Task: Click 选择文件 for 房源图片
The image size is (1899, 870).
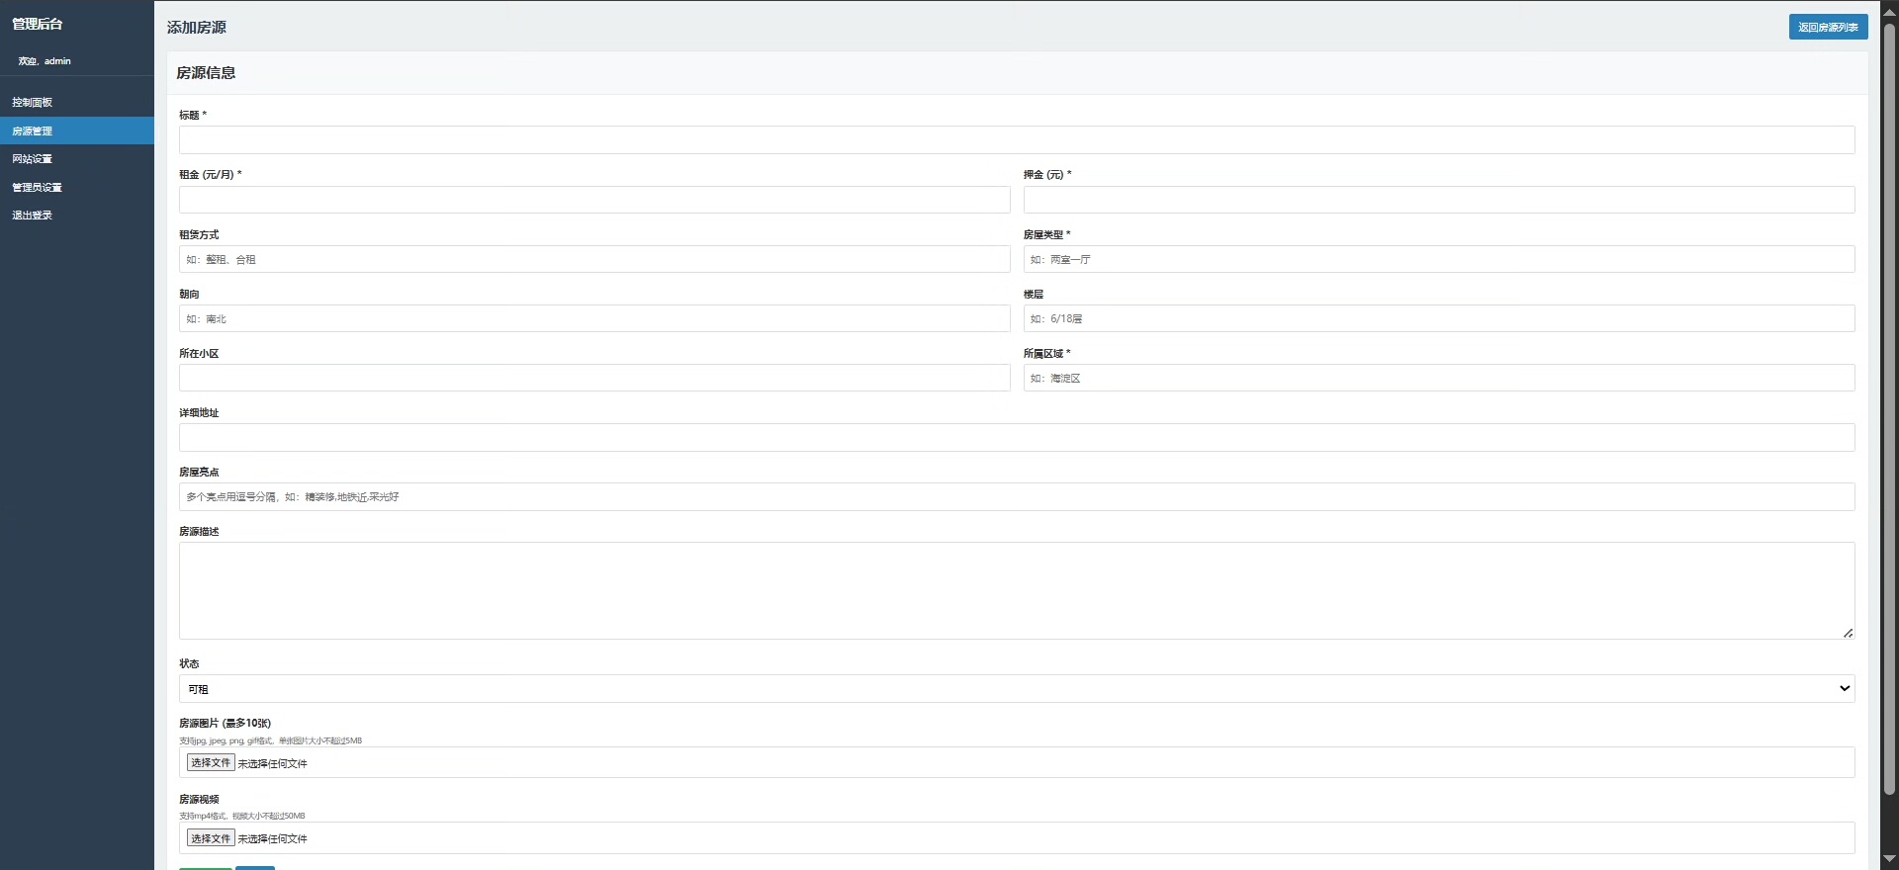Action: [x=211, y=763]
